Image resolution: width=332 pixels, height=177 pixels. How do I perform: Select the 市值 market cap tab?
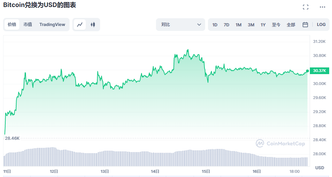point(28,25)
